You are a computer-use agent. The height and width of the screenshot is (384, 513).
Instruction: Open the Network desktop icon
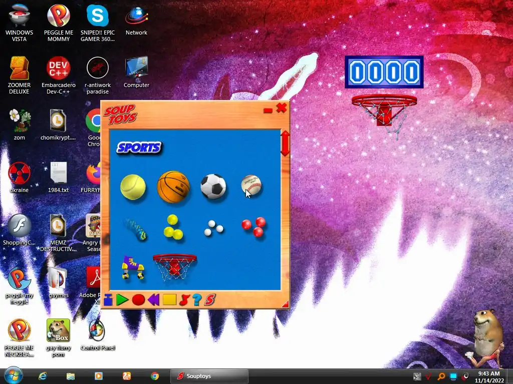(x=136, y=20)
